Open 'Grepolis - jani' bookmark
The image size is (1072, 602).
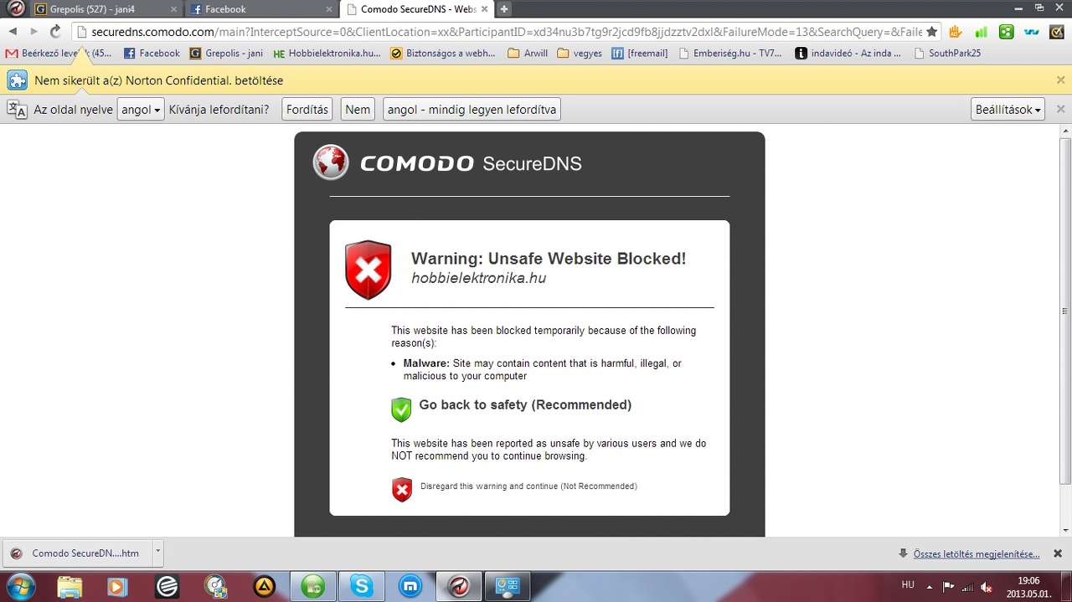click(x=226, y=53)
